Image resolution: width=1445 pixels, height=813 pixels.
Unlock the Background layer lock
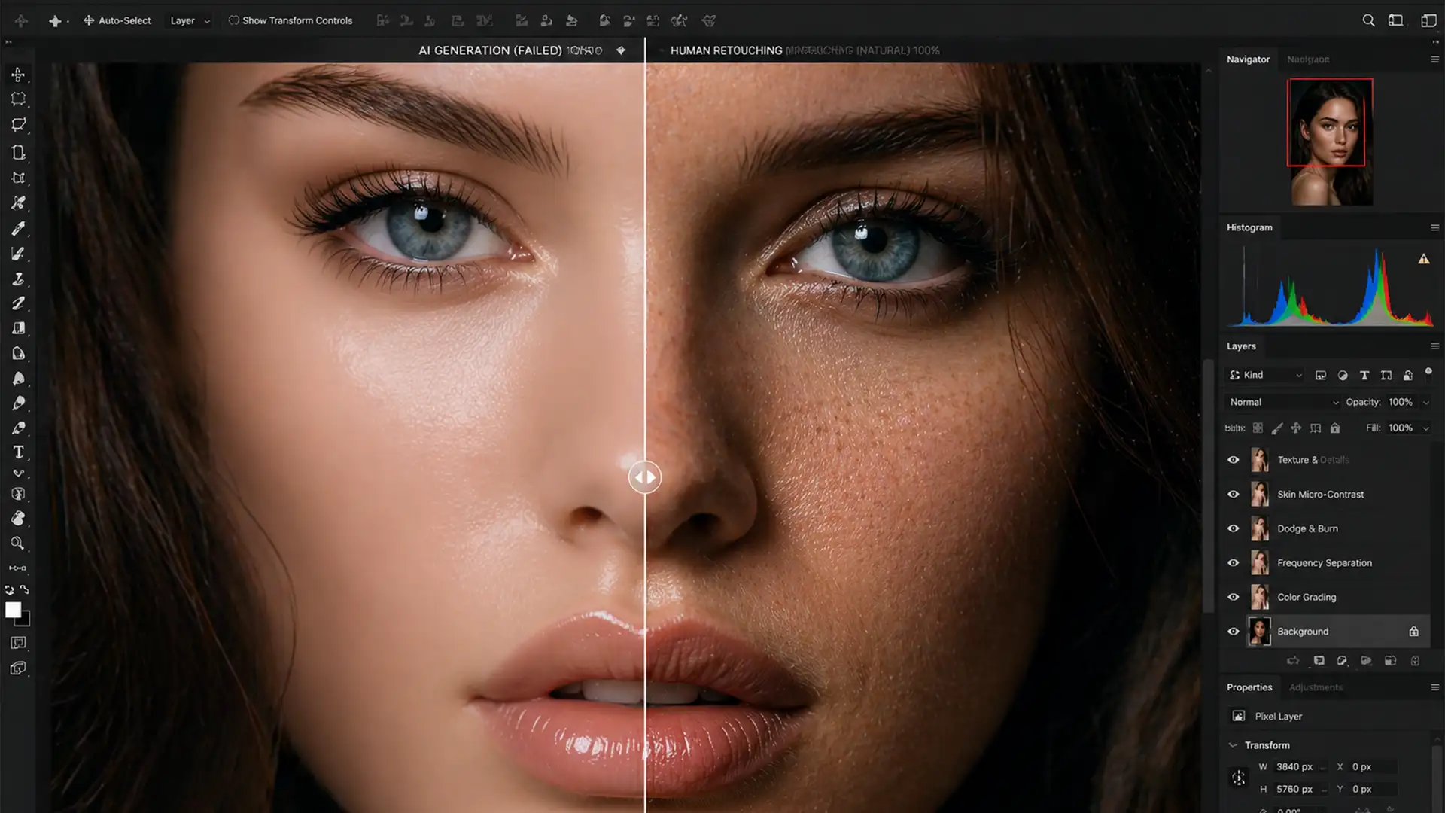click(1413, 631)
